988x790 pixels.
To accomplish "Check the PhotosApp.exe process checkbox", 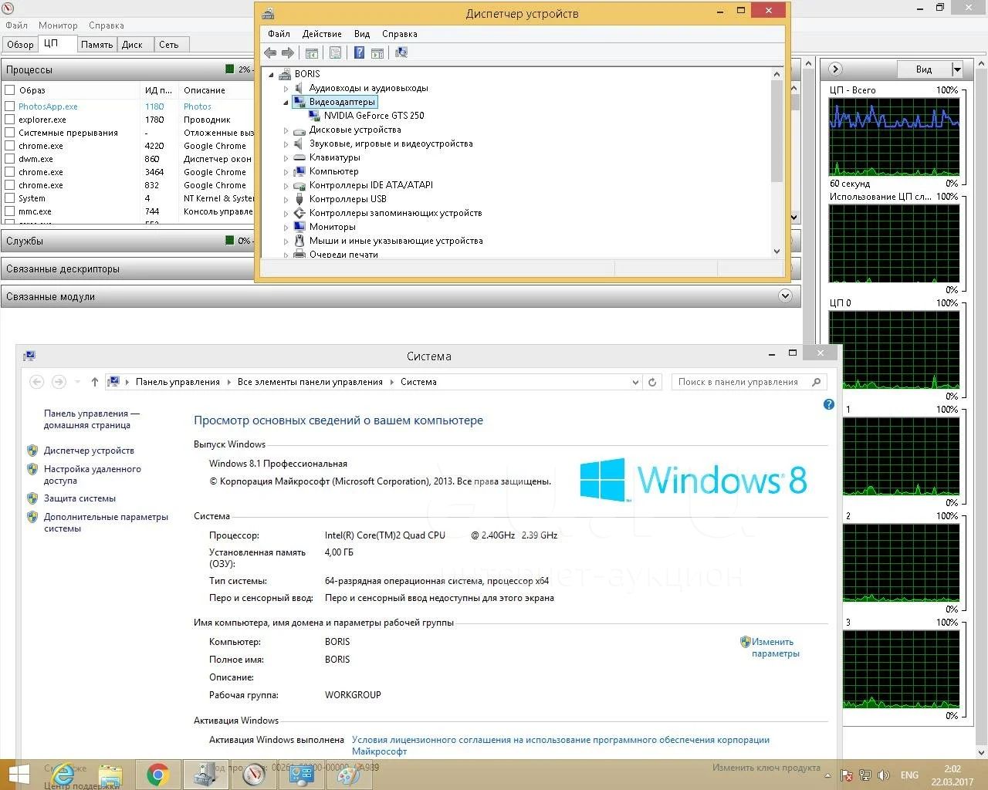I will pos(10,106).
